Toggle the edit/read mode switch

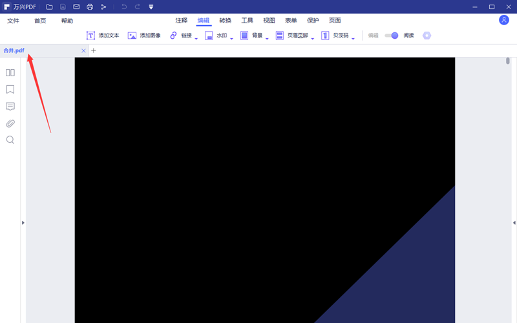pos(391,36)
